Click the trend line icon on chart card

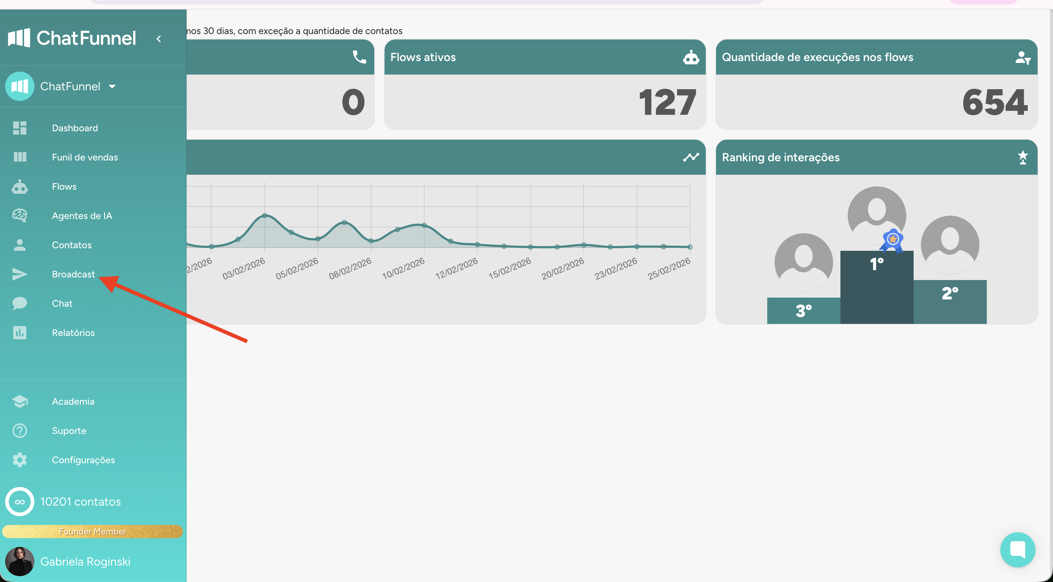(691, 157)
